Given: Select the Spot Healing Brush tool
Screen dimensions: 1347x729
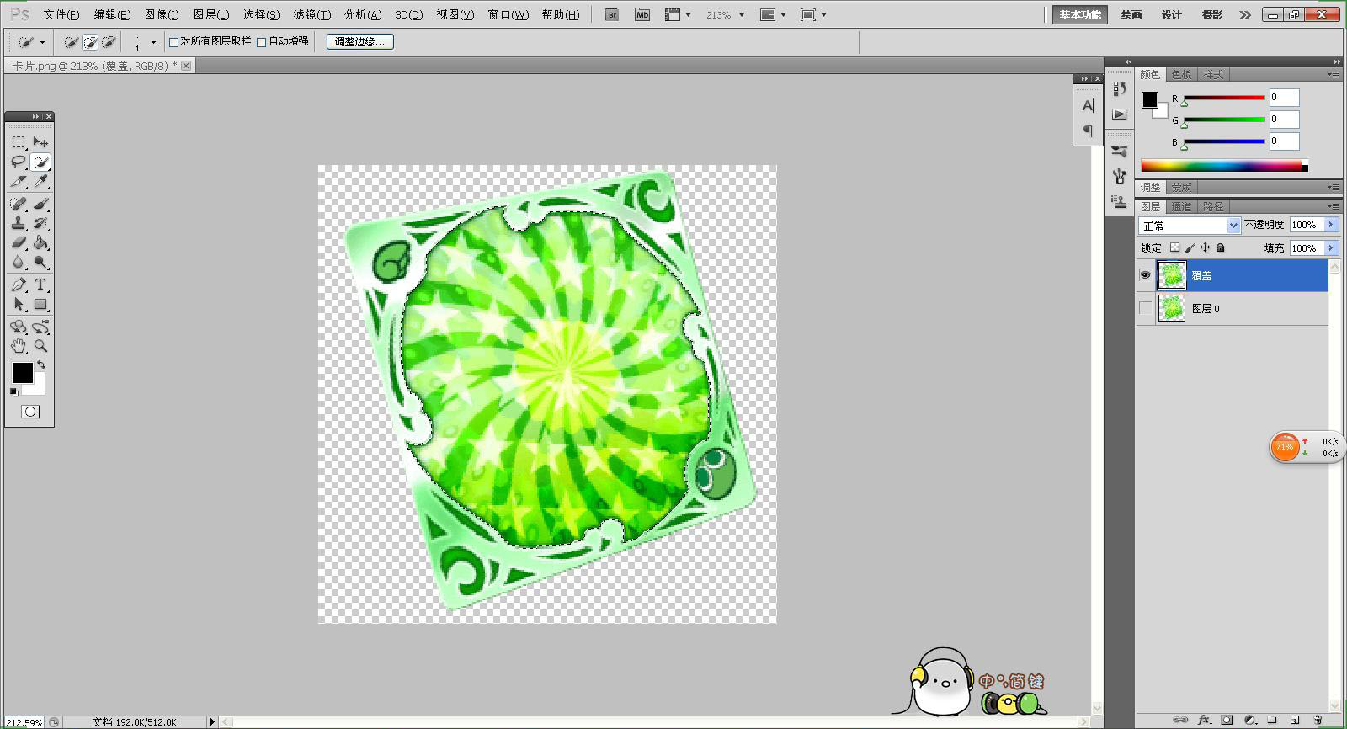Looking at the screenshot, I should click(x=19, y=204).
